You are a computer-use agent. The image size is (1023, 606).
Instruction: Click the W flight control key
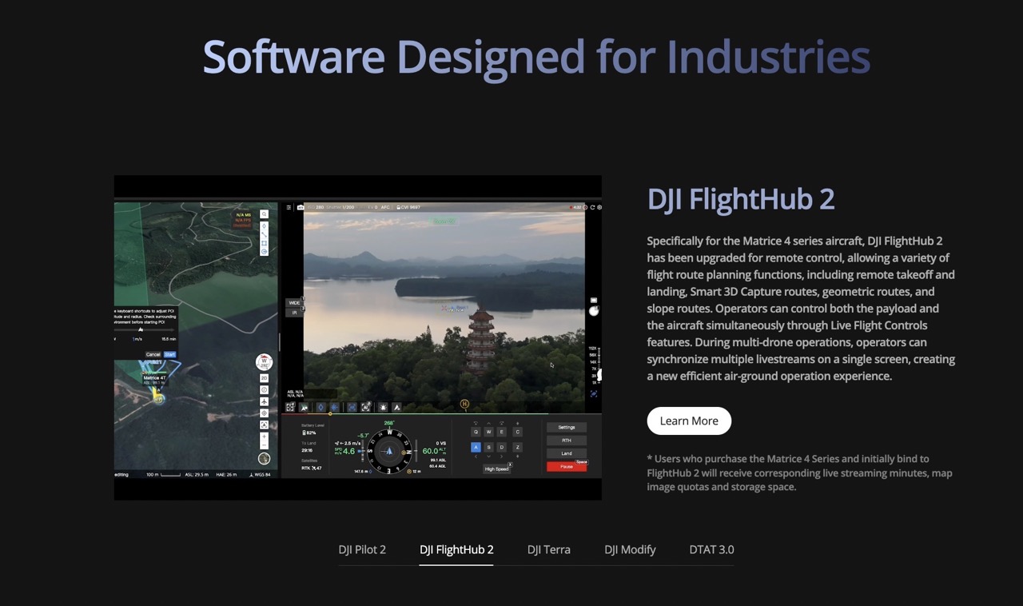pyautogui.click(x=488, y=432)
